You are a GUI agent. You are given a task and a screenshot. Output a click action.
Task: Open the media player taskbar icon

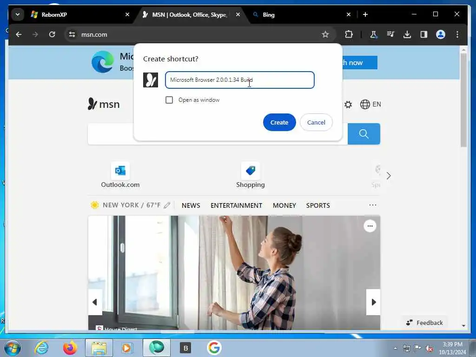[x=126, y=348]
